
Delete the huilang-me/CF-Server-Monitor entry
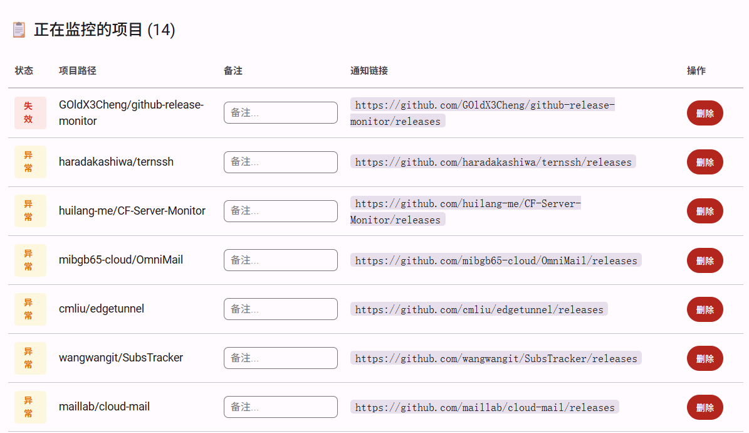click(704, 211)
